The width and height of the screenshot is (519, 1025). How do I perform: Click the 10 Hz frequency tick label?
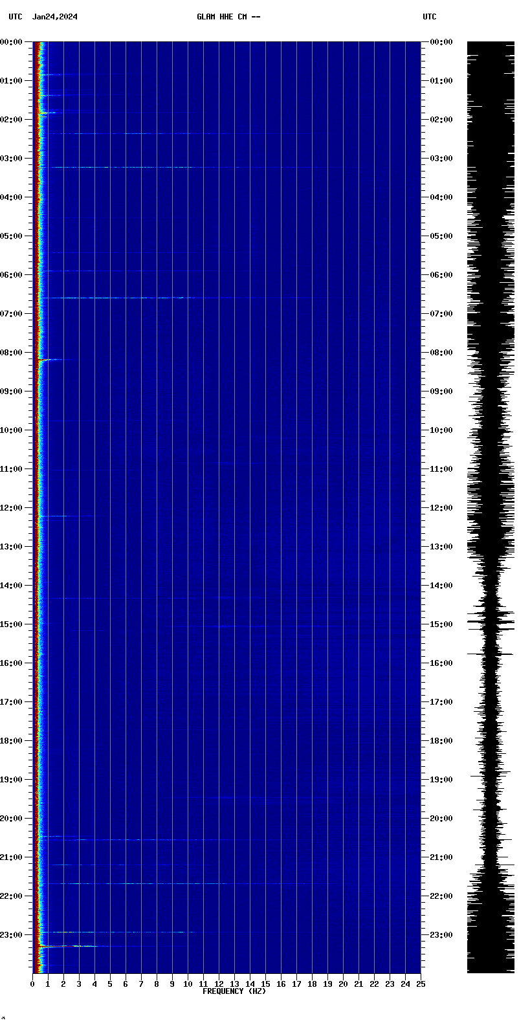pos(188,984)
